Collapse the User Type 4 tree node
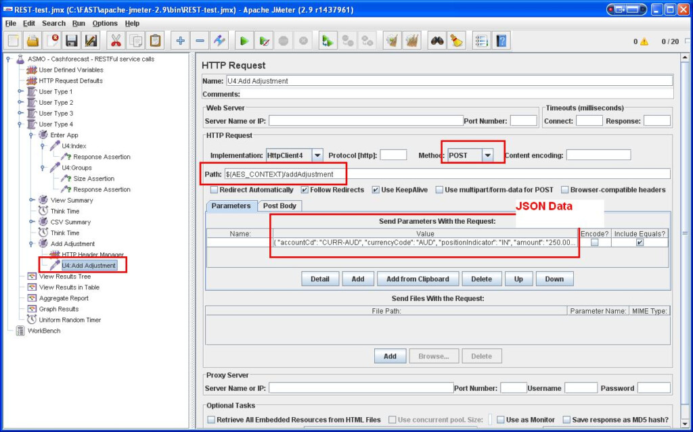 [x=20, y=124]
